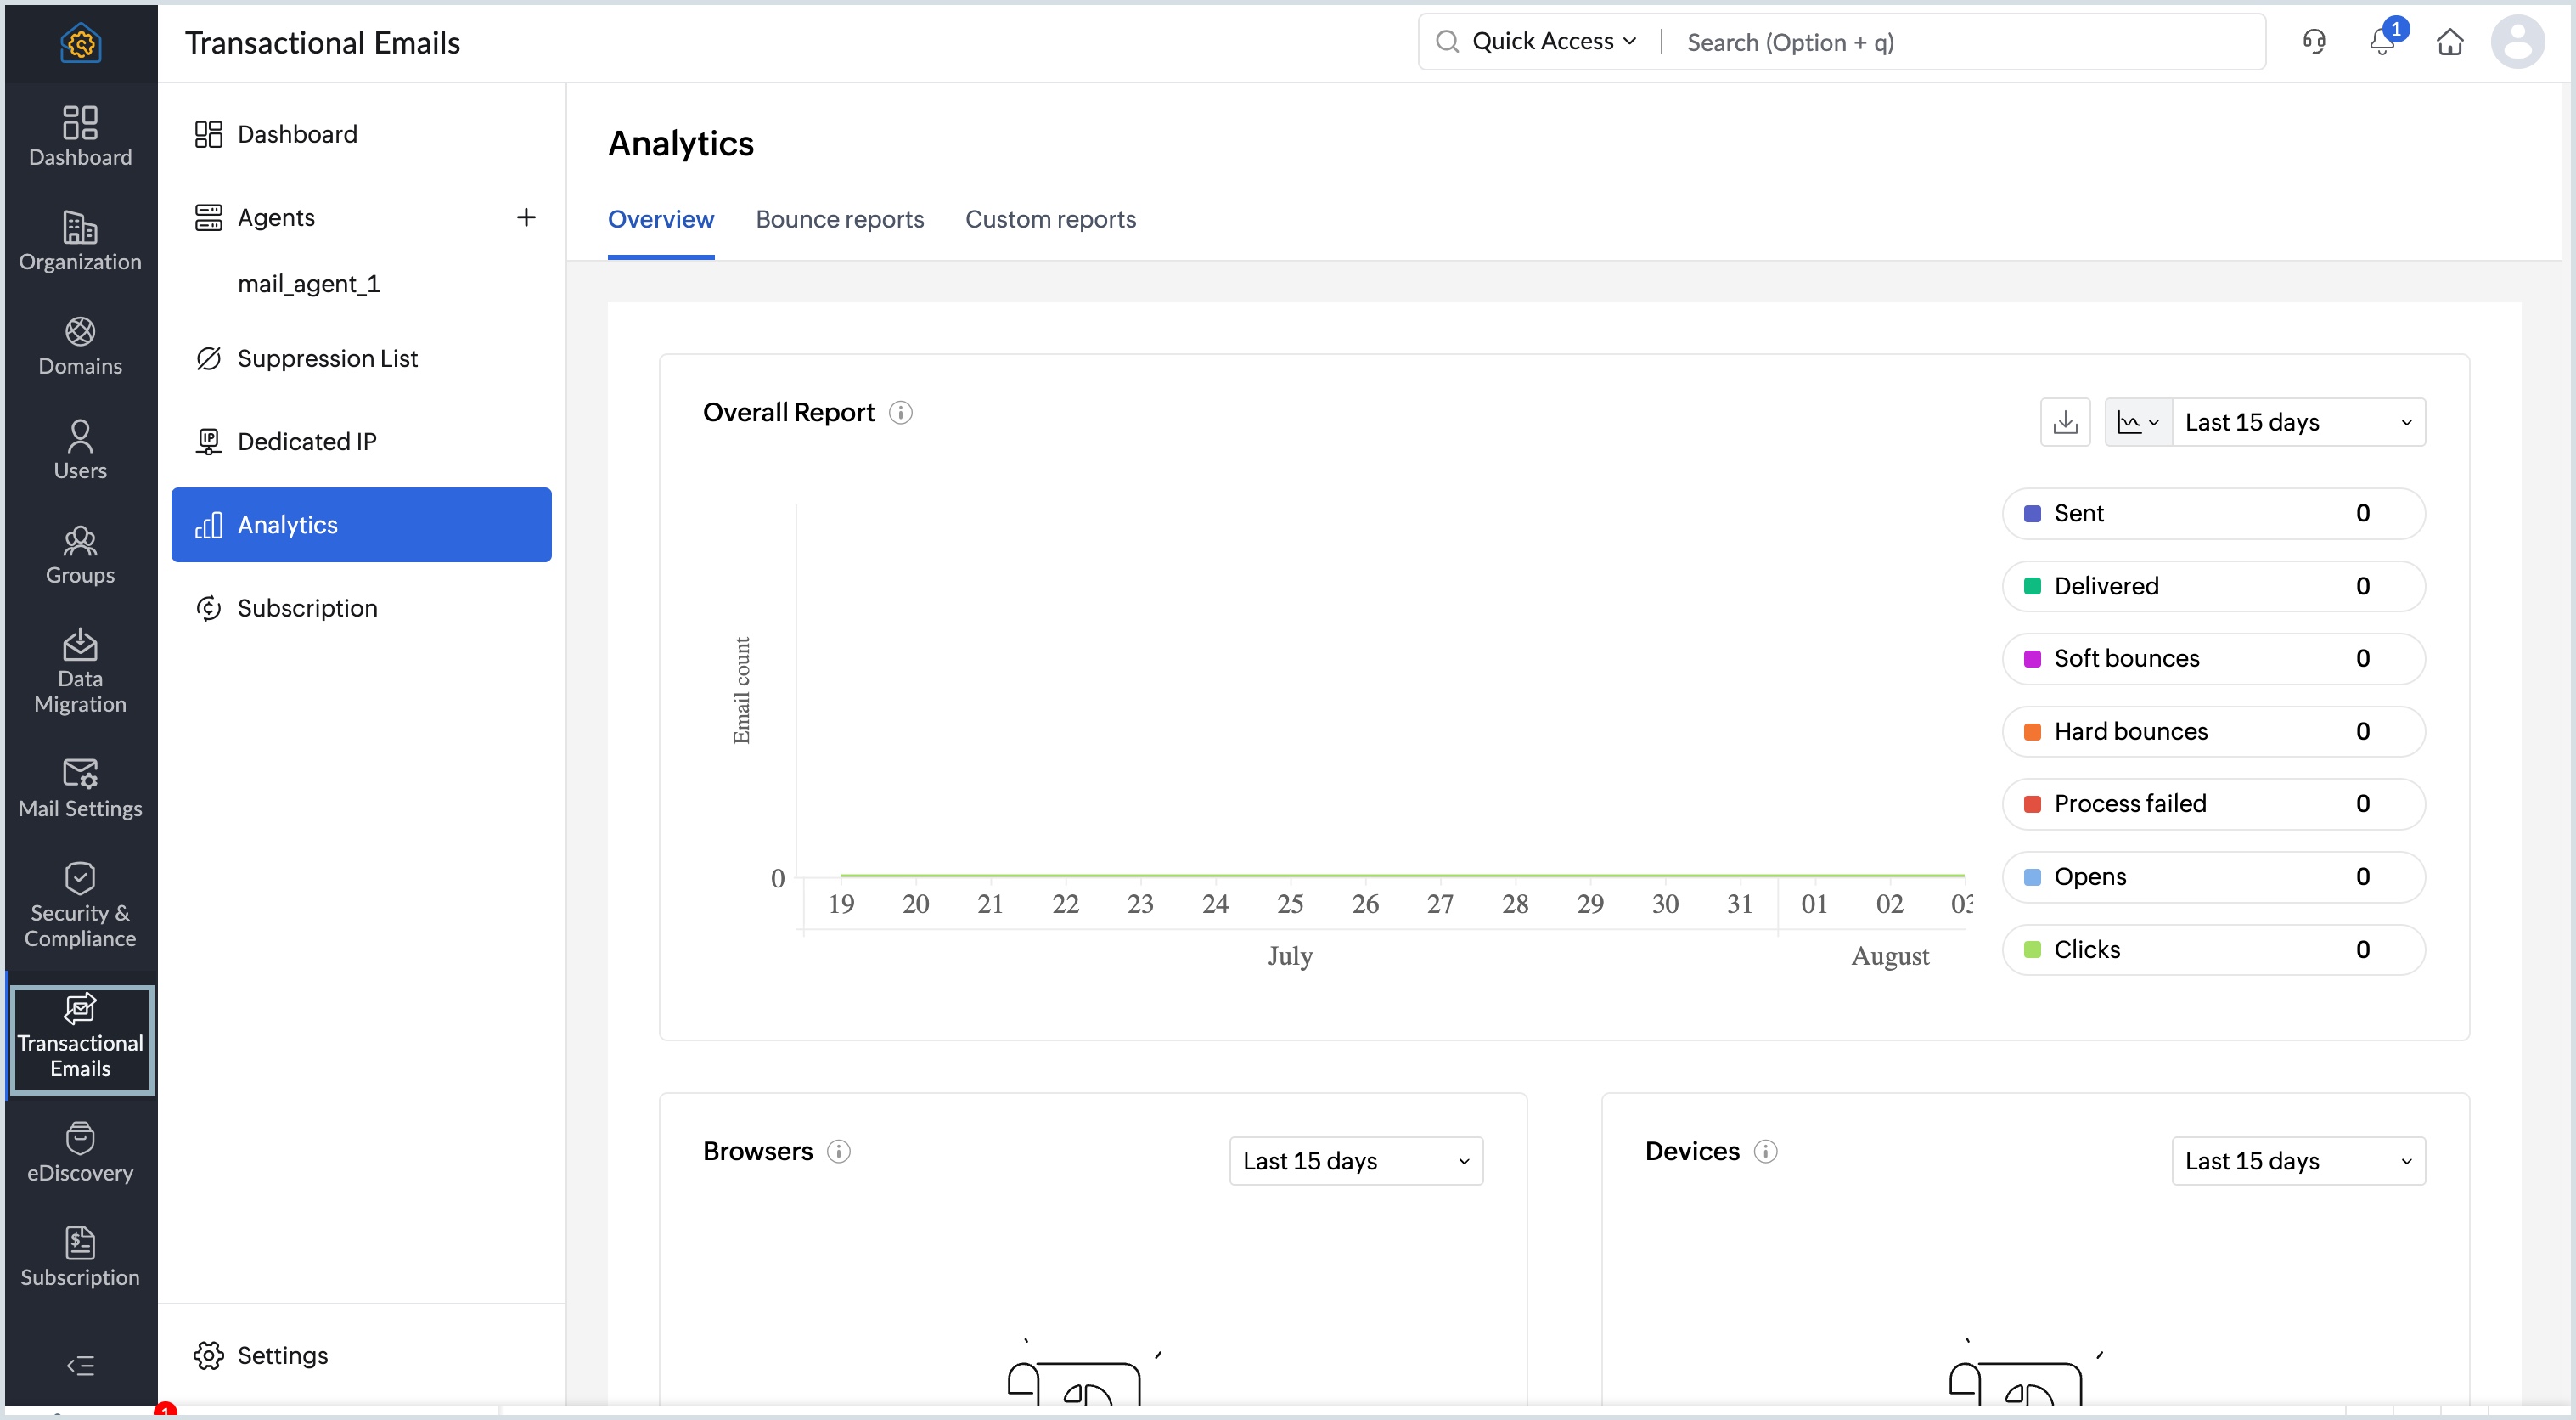Toggle Delivered series in legend
Screen dimensions: 2576x1420
2214,586
